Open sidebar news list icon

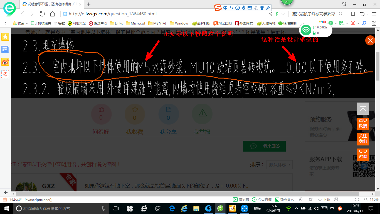click(5, 49)
